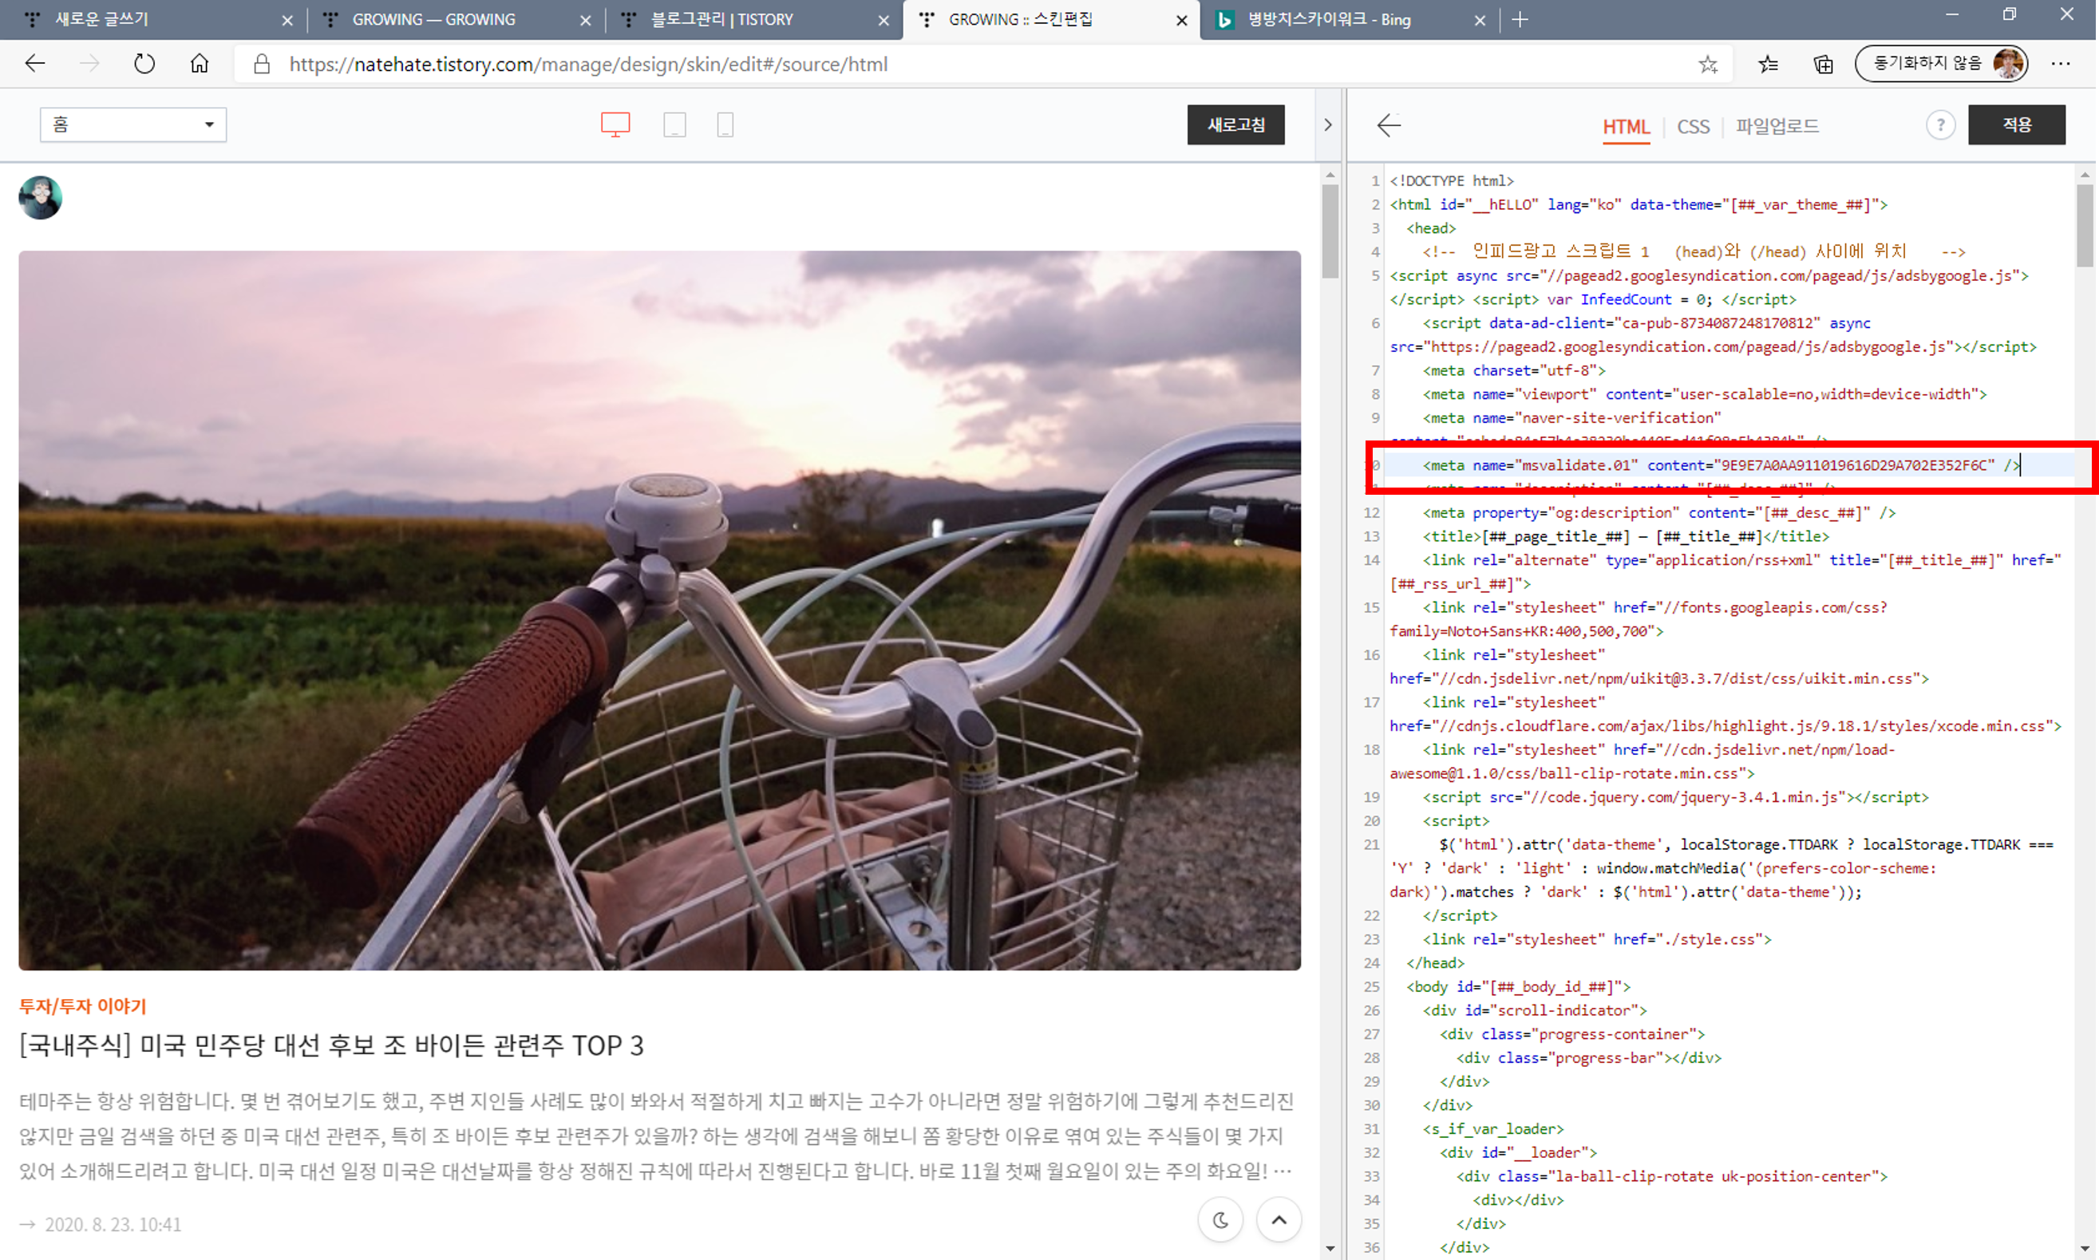Open the bicycle post image
This screenshot has width=2099, height=1260.
tap(660, 610)
